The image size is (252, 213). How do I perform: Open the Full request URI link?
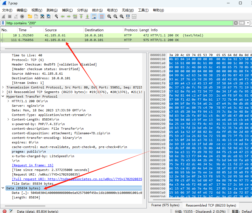pyautogui.click(x=77, y=179)
